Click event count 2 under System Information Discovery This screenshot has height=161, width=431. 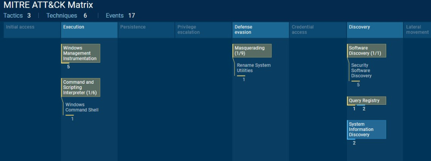point(354,143)
